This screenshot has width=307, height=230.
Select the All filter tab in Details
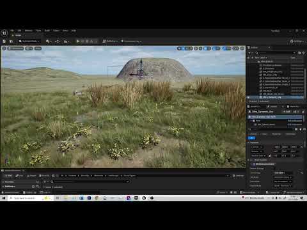tap(251, 138)
